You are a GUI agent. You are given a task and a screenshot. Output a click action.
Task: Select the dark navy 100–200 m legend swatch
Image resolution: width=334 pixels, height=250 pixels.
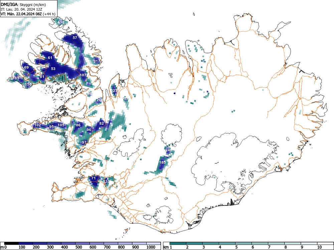pyautogui.click(x=26, y=243)
